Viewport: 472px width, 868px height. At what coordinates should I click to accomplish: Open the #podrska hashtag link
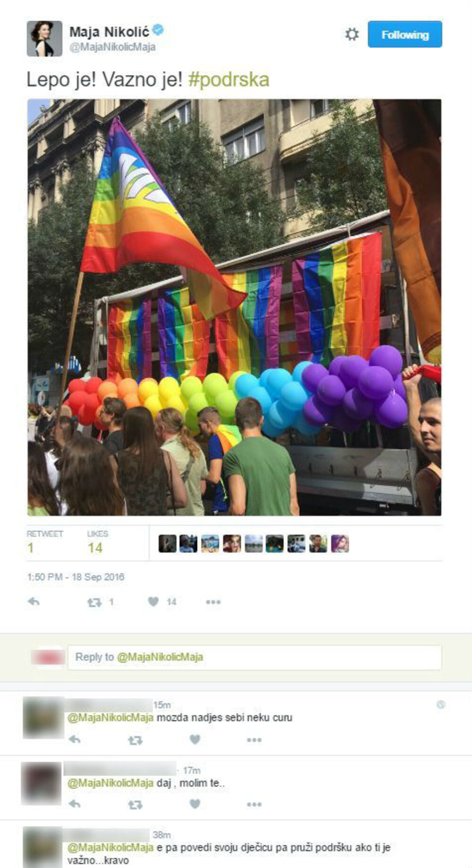click(x=229, y=80)
